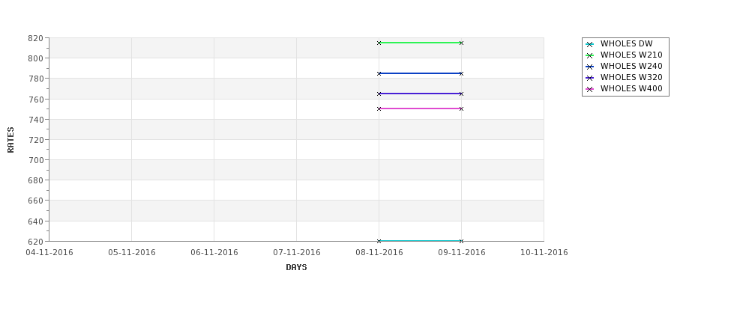Click the RATES y-axis title

point(10,140)
